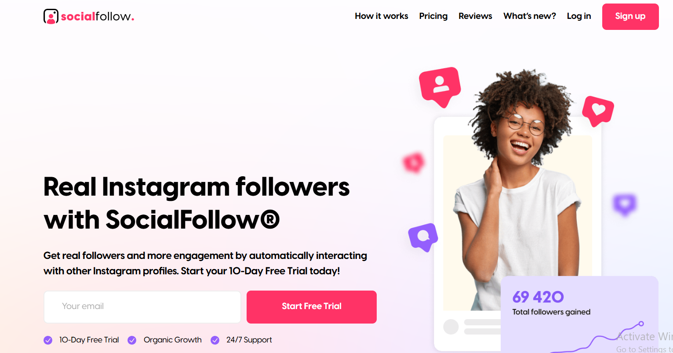Click the SocialFollow logo icon
Screen dimensions: 673x353
51,16
